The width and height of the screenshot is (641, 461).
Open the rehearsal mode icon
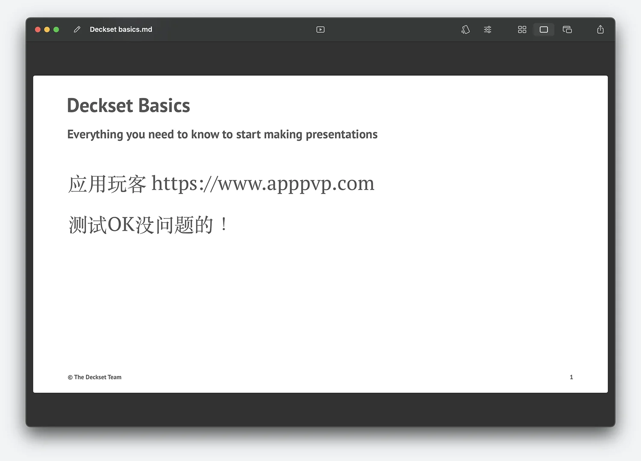tap(465, 30)
